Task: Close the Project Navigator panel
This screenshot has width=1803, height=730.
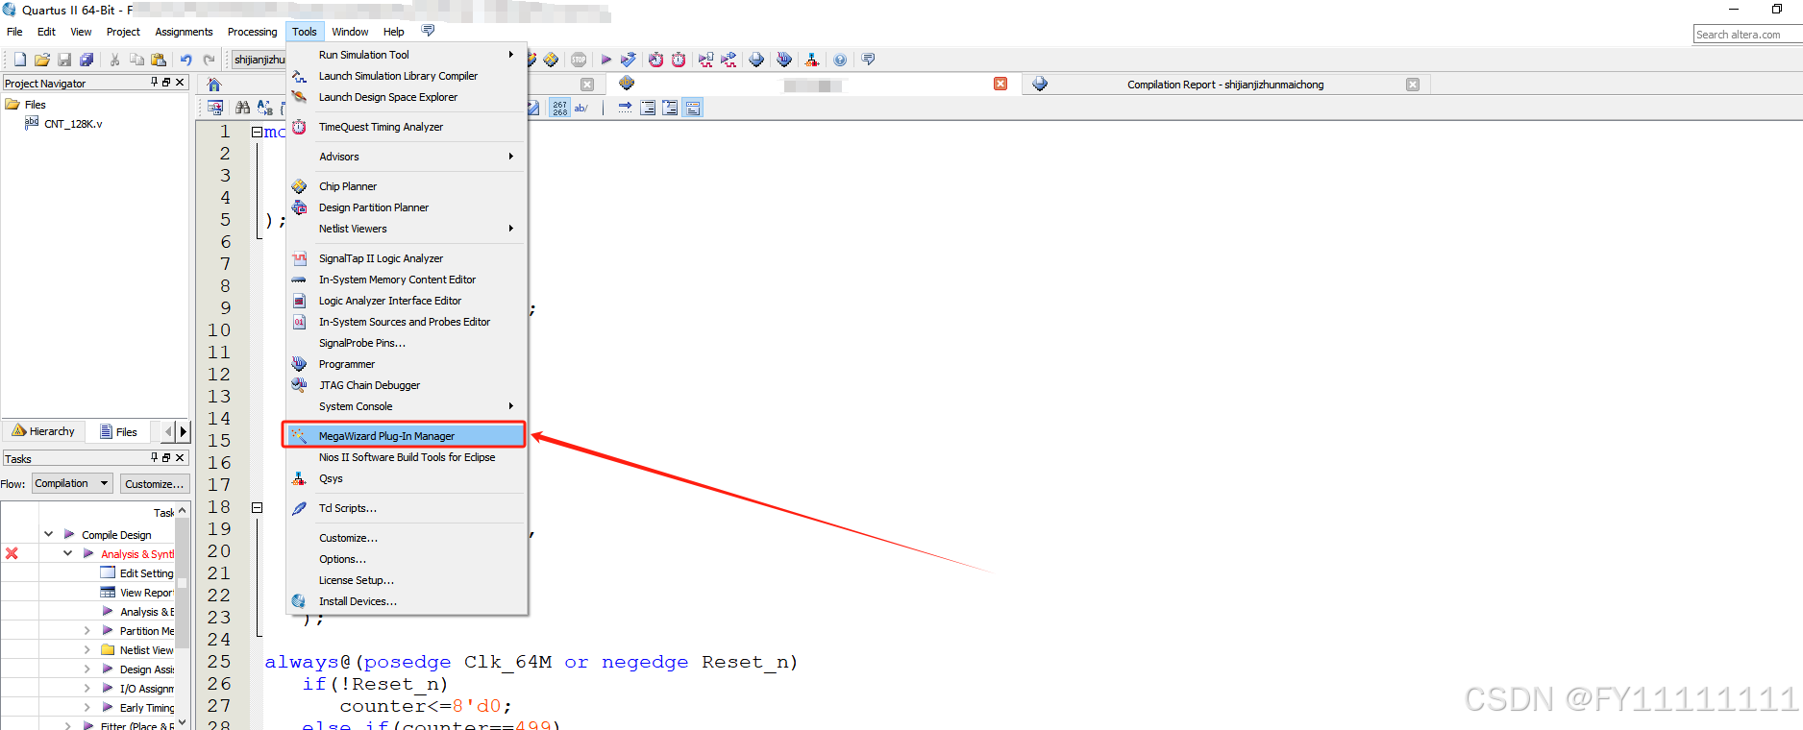Action: pyautogui.click(x=180, y=83)
